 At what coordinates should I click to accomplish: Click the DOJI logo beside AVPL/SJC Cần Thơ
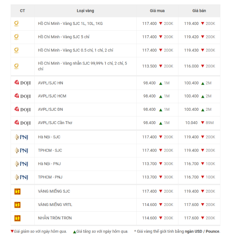22,123
